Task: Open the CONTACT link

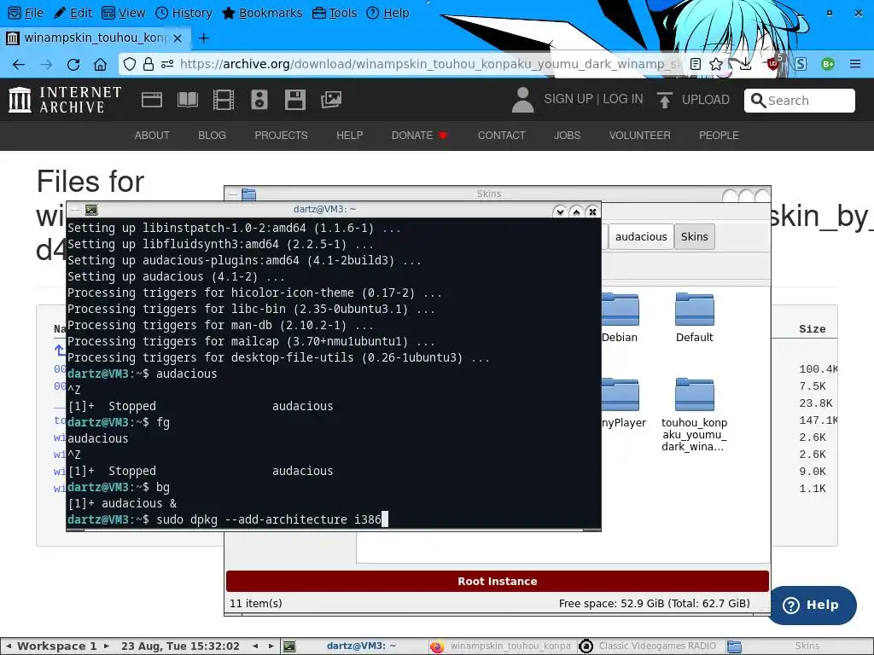Action: (501, 136)
